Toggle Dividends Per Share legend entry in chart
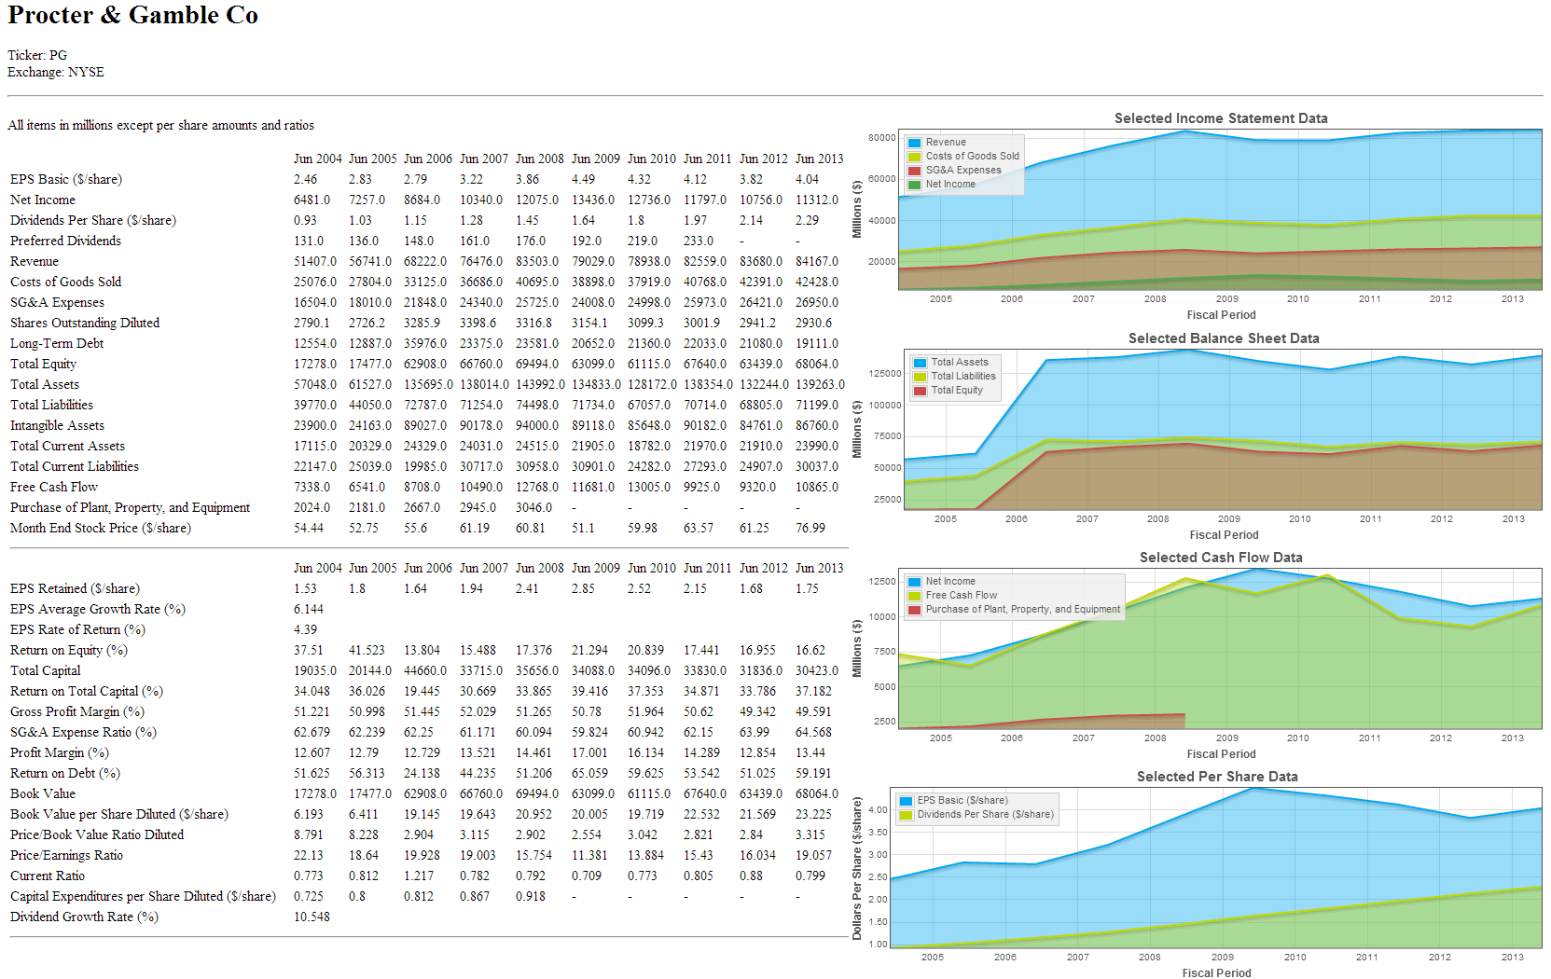 [985, 815]
